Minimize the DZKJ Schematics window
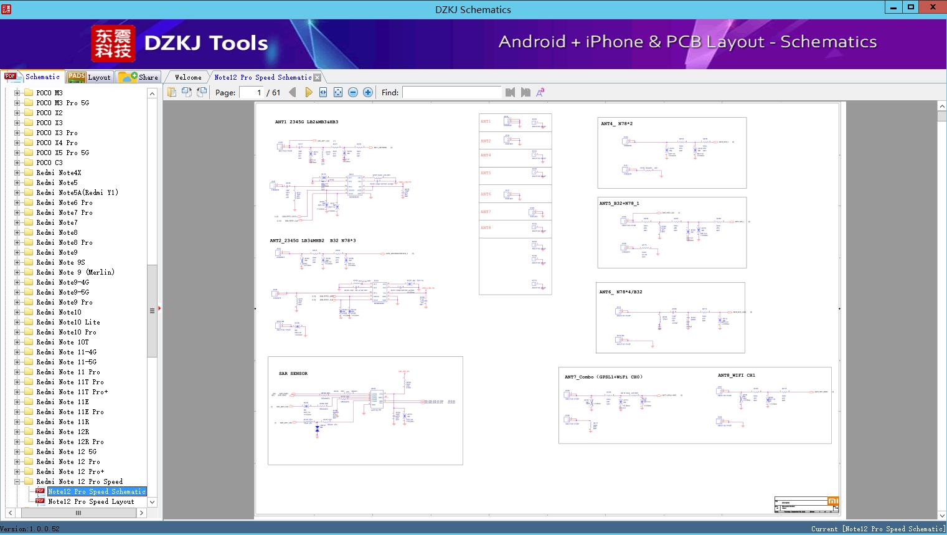947x535 pixels. 894,7
